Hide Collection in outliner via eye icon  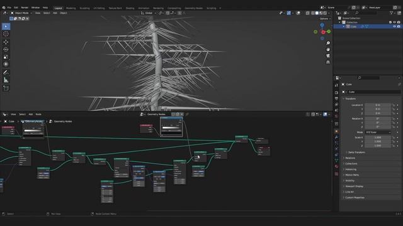(x=394, y=23)
